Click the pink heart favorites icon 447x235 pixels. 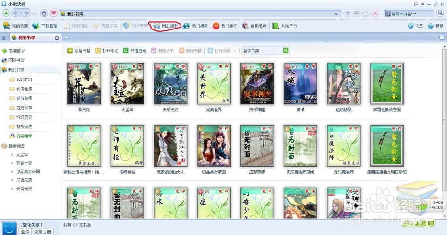pyautogui.click(x=54, y=13)
